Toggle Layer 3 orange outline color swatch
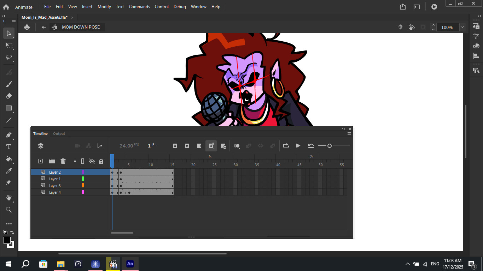Screen dimensions: 483x271 pyautogui.click(x=83, y=185)
